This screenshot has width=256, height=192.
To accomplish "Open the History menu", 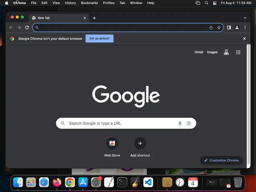I will pyautogui.click(x=70, y=3).
